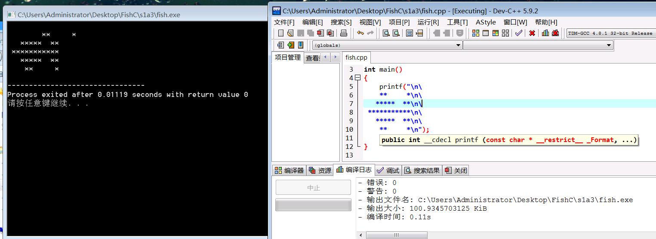656x239 pixels.
Task: Switch to the 搜索结果 bottom tab
Action: (422, 170)
